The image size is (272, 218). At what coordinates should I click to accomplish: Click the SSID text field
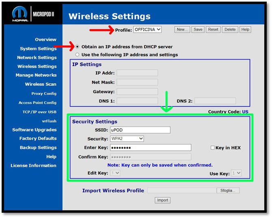[x=140, y=130]
